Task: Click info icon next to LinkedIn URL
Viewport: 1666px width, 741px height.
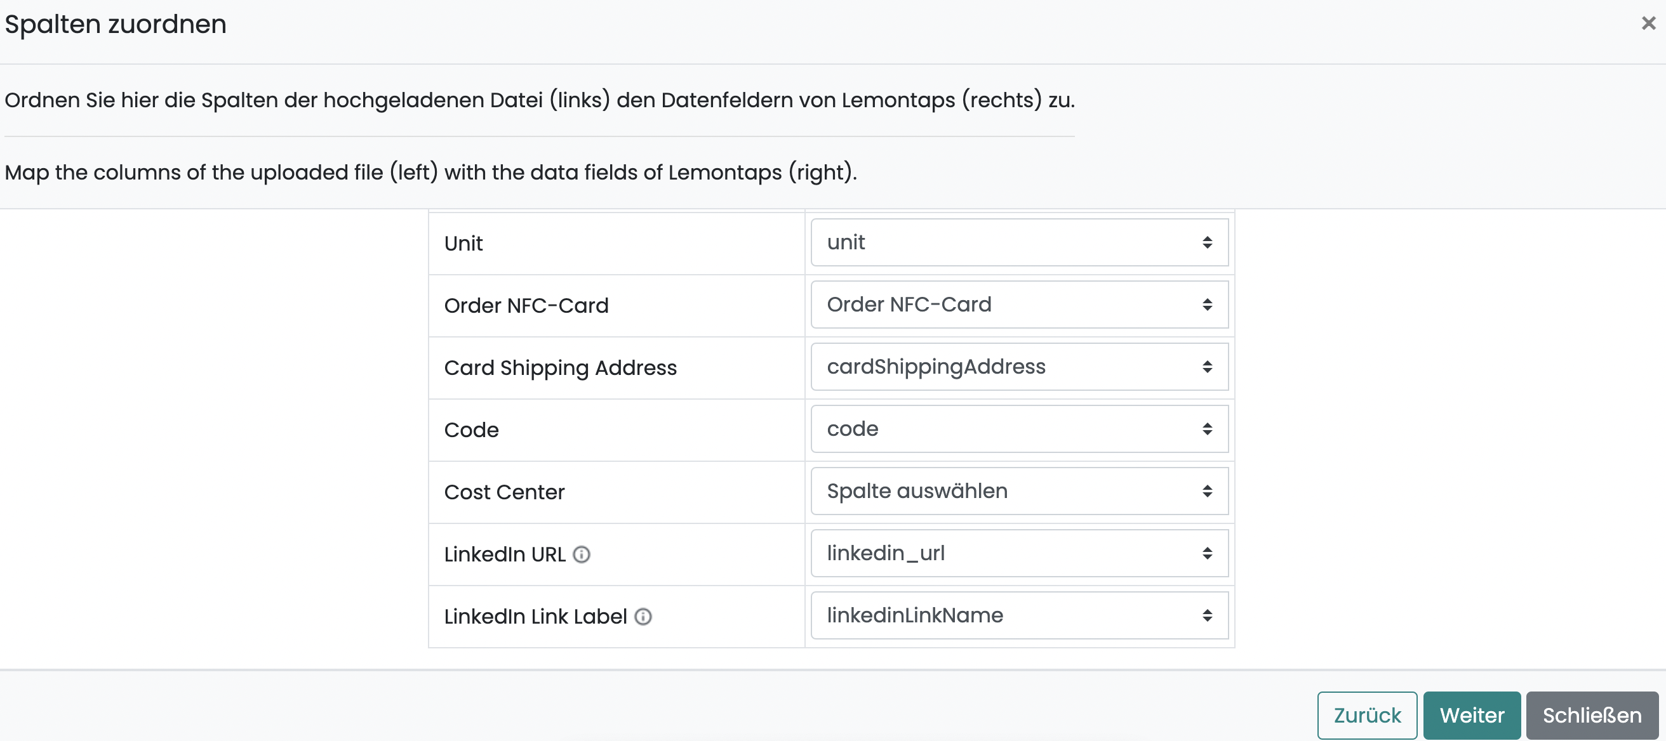Action: click(582, 554)
